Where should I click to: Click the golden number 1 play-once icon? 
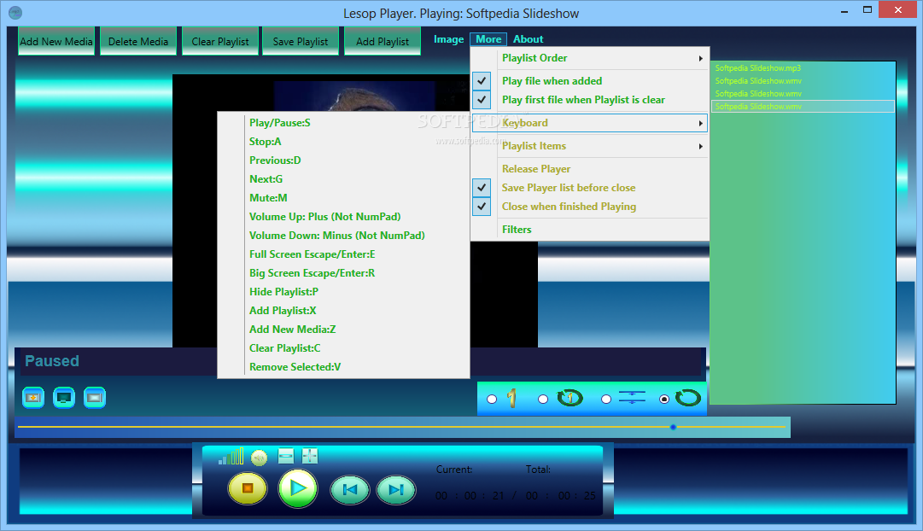tap(511, 399)
